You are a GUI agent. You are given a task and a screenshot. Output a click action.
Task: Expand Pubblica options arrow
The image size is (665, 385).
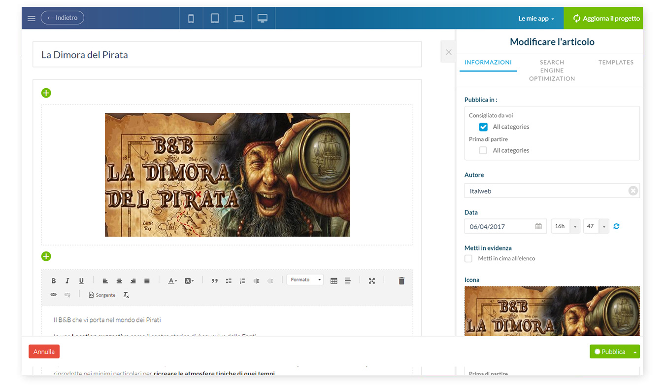(635, 351)
